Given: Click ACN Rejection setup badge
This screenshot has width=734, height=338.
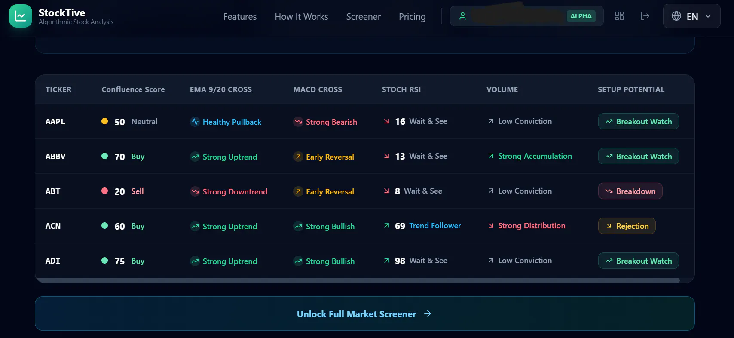Looking at the screenshot, I should click(x=627, y=226).
